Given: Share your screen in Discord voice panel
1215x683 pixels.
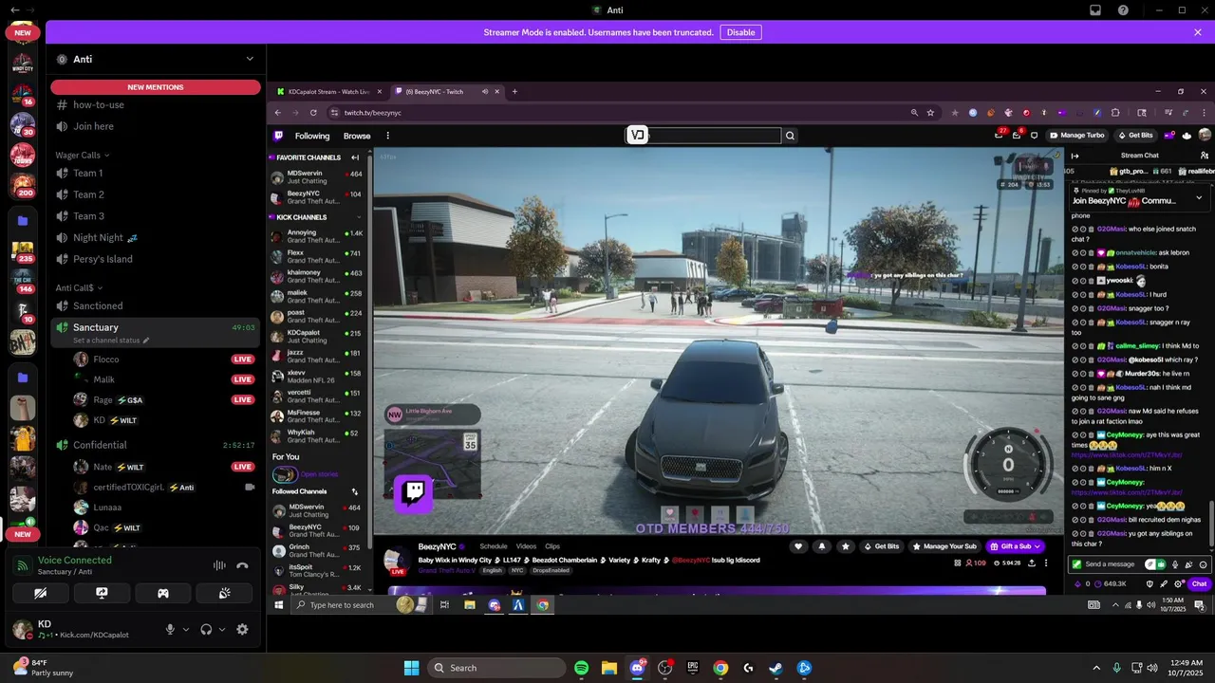Looking at the screenshot, I should [x=102, y=593].
